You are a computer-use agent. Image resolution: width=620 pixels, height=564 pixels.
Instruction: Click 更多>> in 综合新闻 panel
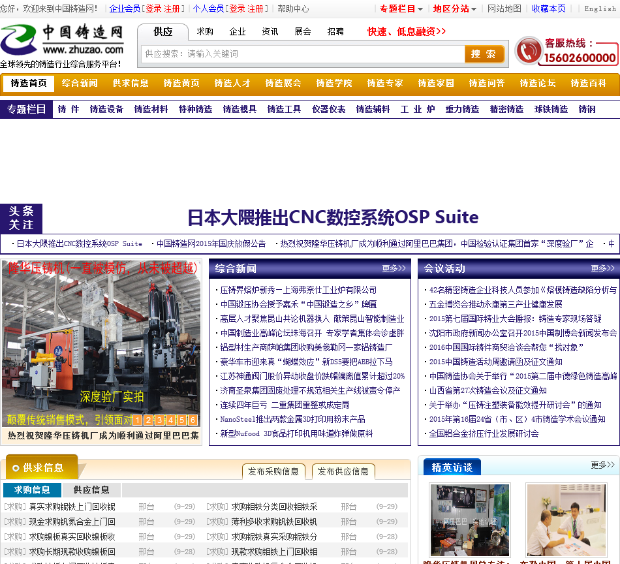(x=394, y=268)
